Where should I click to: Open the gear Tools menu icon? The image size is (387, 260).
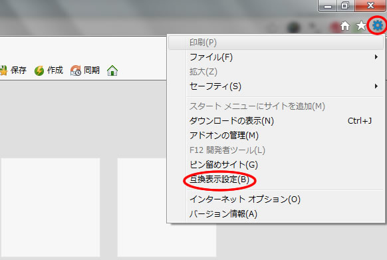[x=378, y=25]
